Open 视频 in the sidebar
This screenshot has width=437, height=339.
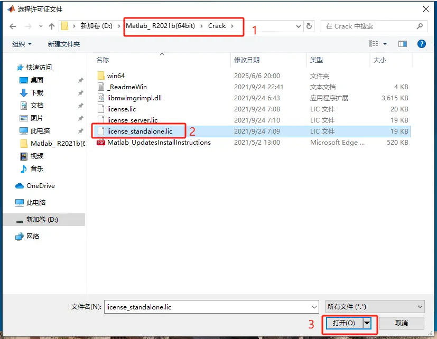(x=37, y=156)
